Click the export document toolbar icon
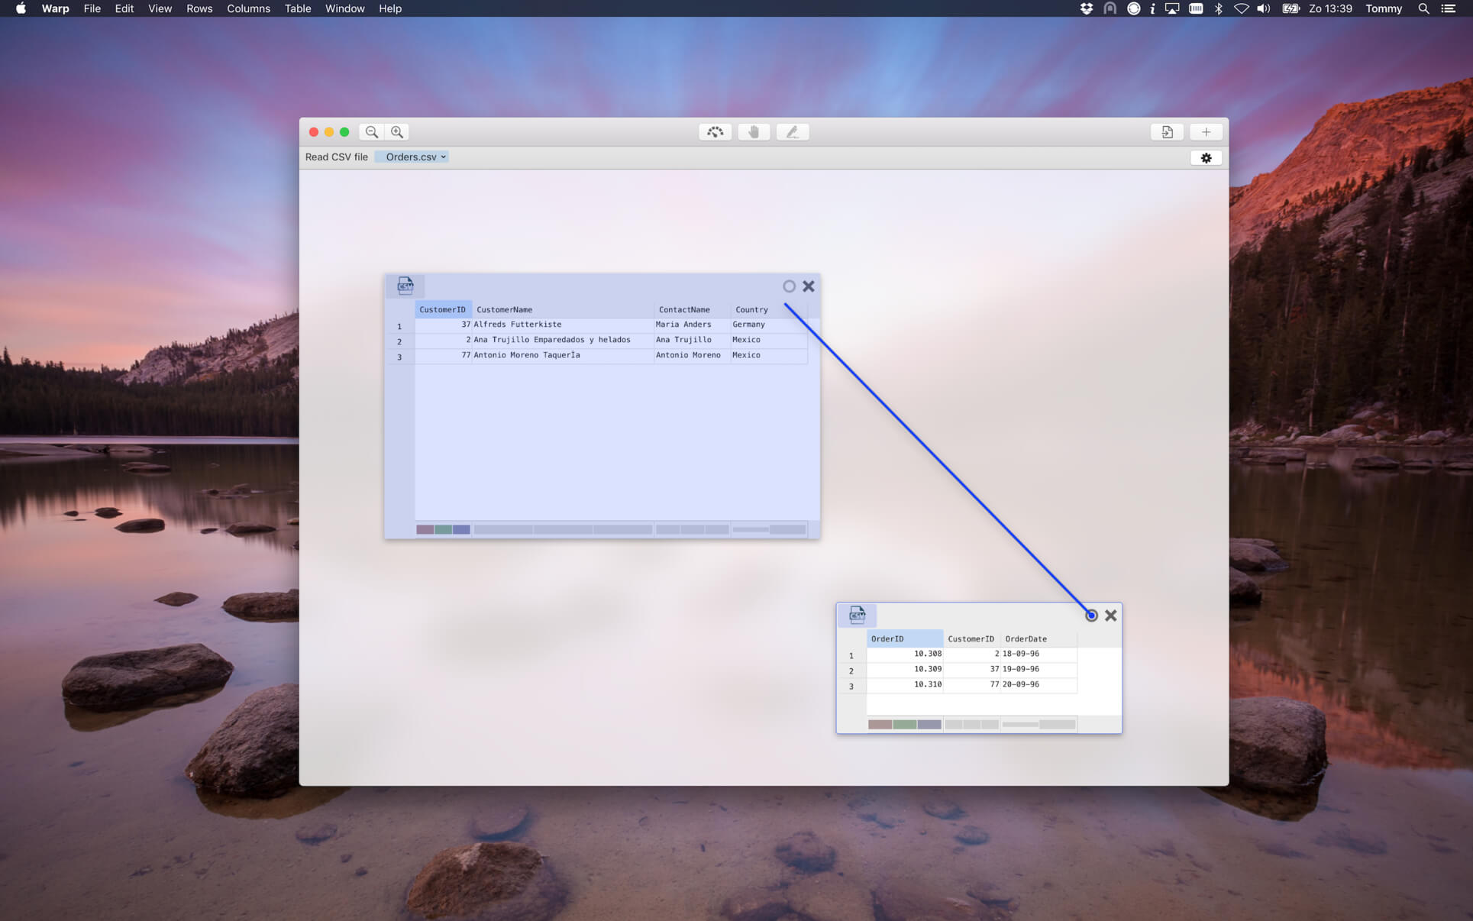1473x921 pixels. point(1167,132)
